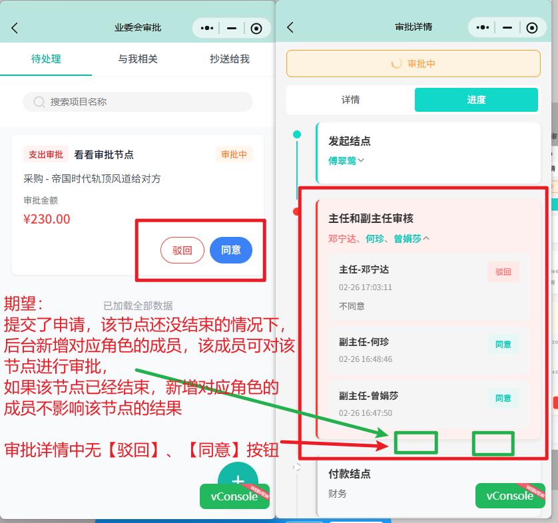Open vConsole in the 审批详情 window

tap(510, 496)
